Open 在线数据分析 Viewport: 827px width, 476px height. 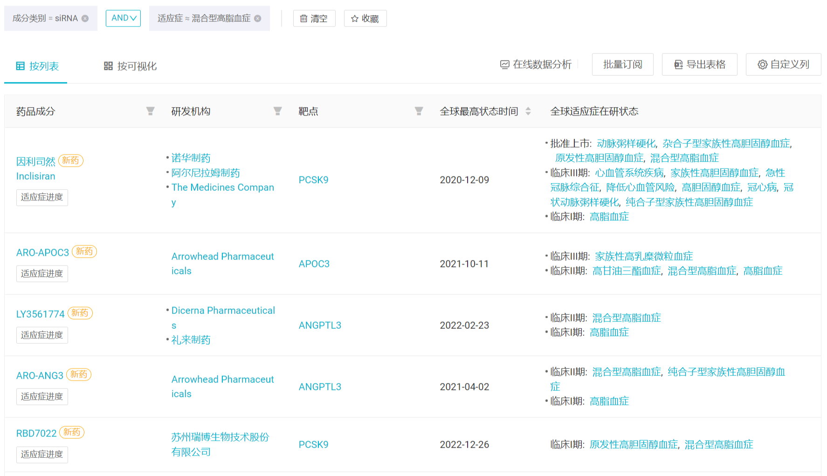(x=536, y=65)
